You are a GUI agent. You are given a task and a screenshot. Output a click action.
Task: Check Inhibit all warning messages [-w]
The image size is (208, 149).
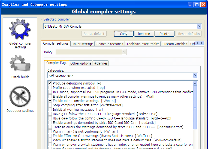50,109
